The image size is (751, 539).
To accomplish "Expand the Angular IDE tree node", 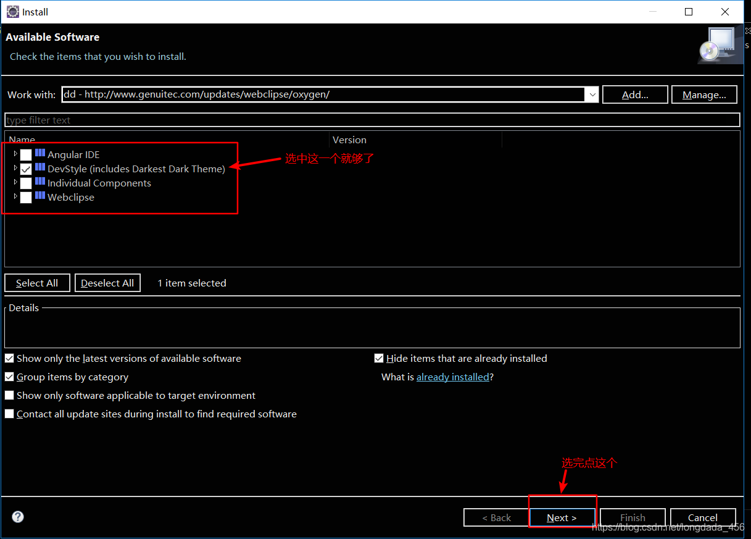I will tap(15, 153).
